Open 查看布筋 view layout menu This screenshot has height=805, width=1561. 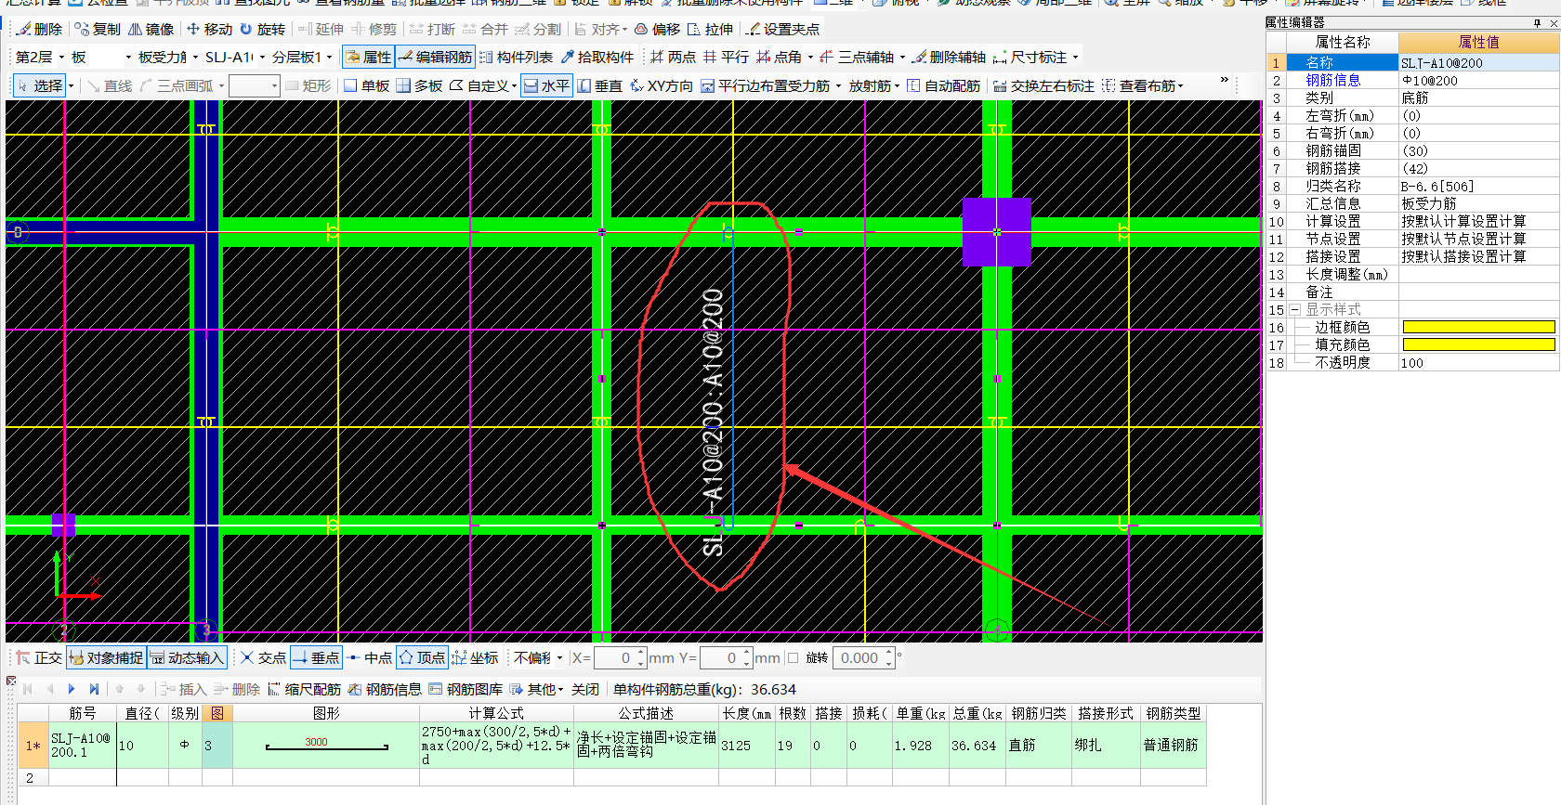point(1144,85)
